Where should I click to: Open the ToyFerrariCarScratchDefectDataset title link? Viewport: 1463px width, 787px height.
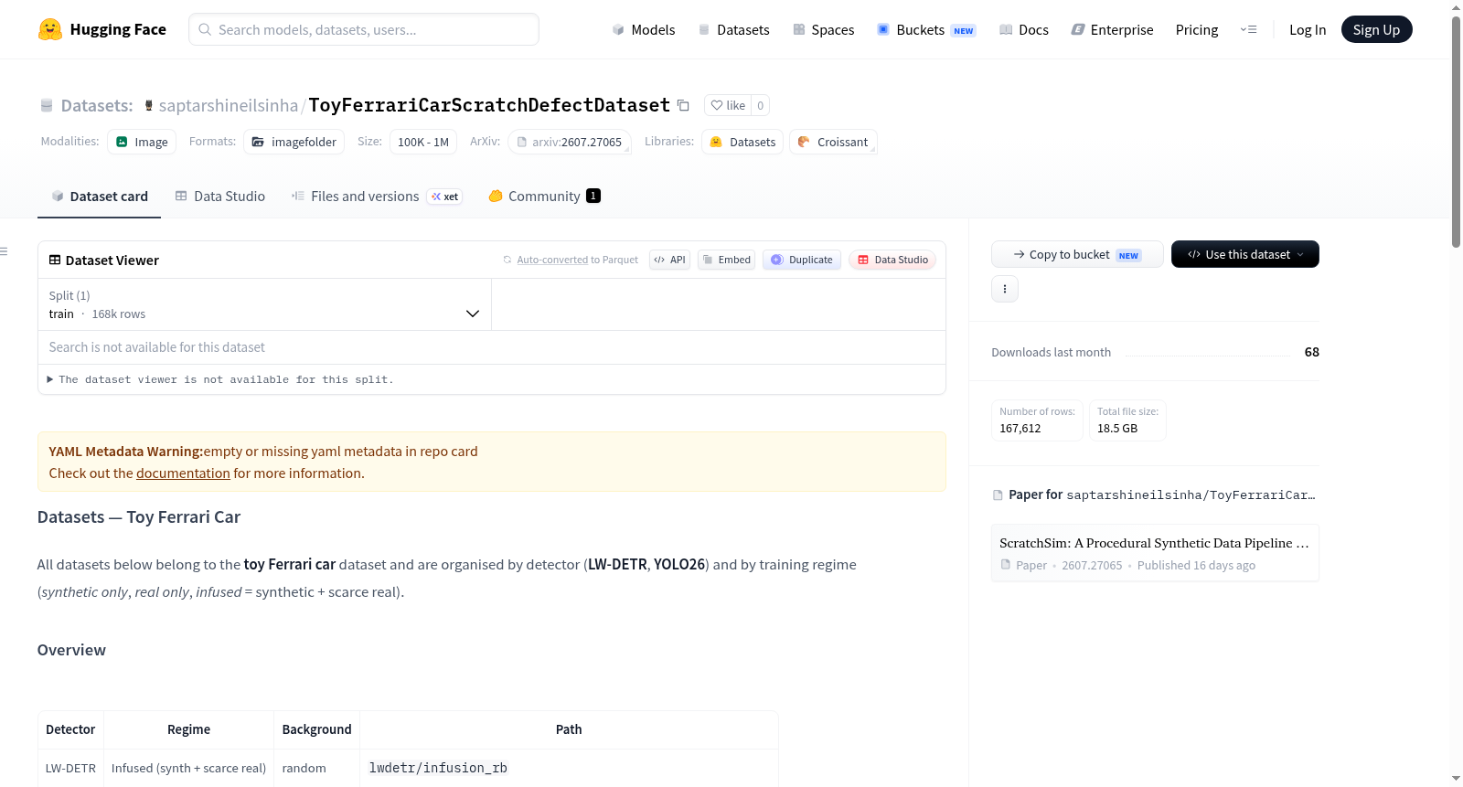(489, 105)
